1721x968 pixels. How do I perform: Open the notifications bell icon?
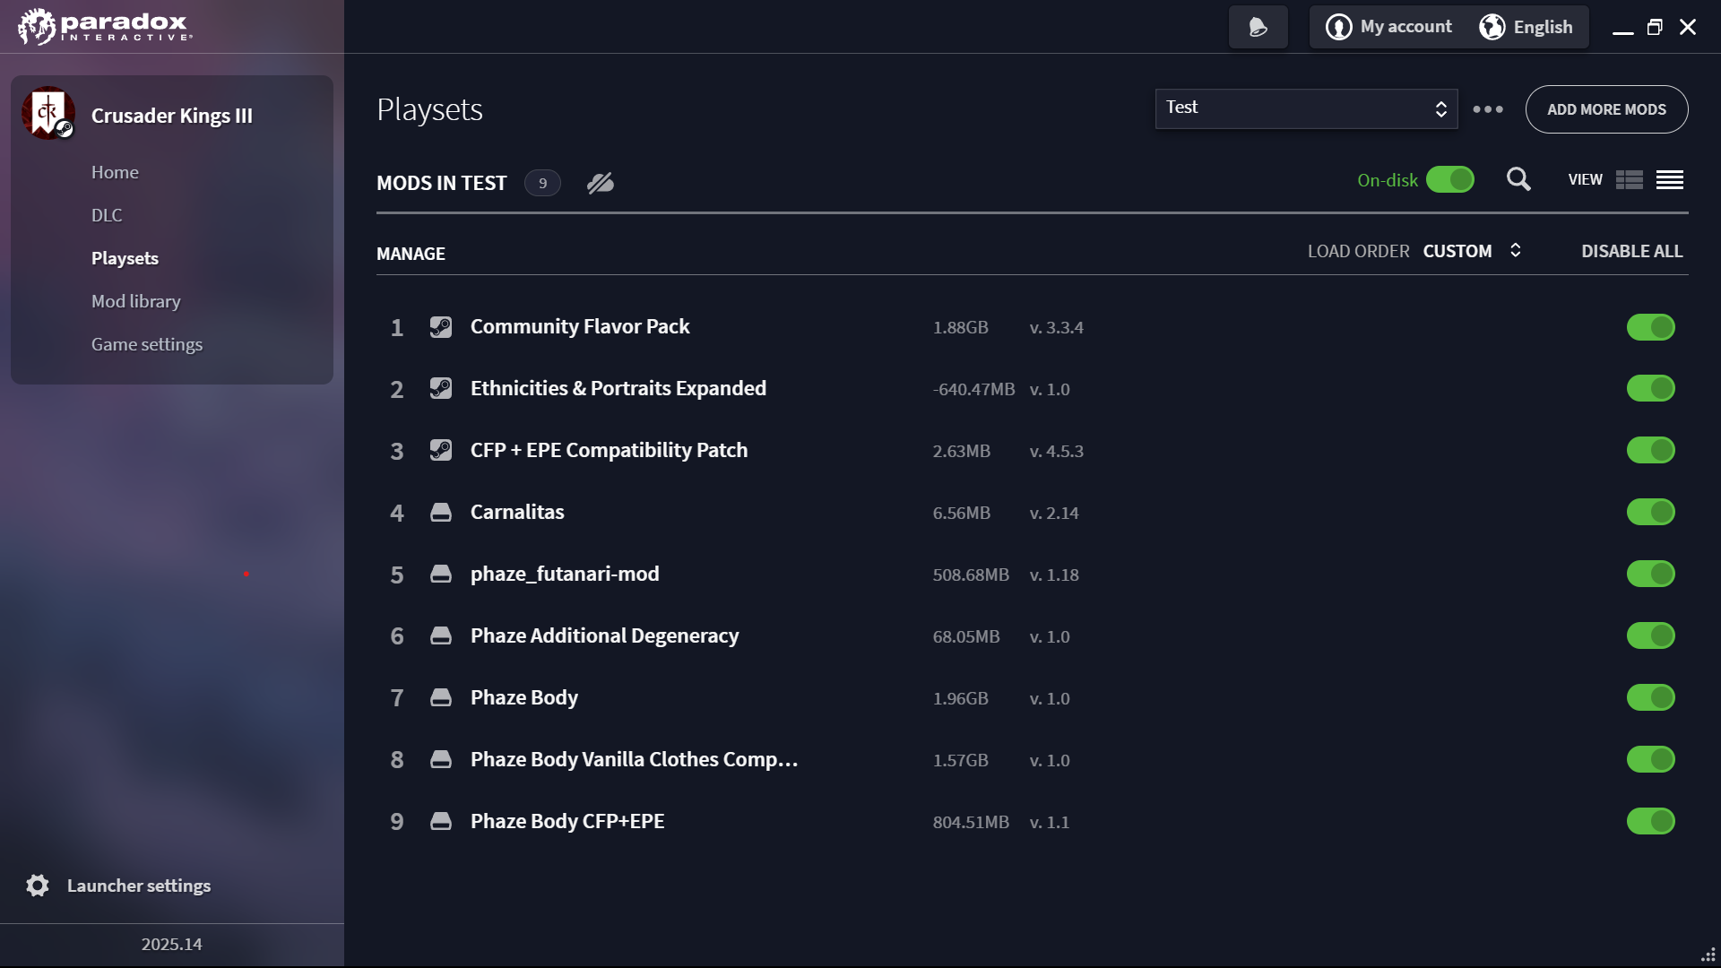(x=1258, y=27)
